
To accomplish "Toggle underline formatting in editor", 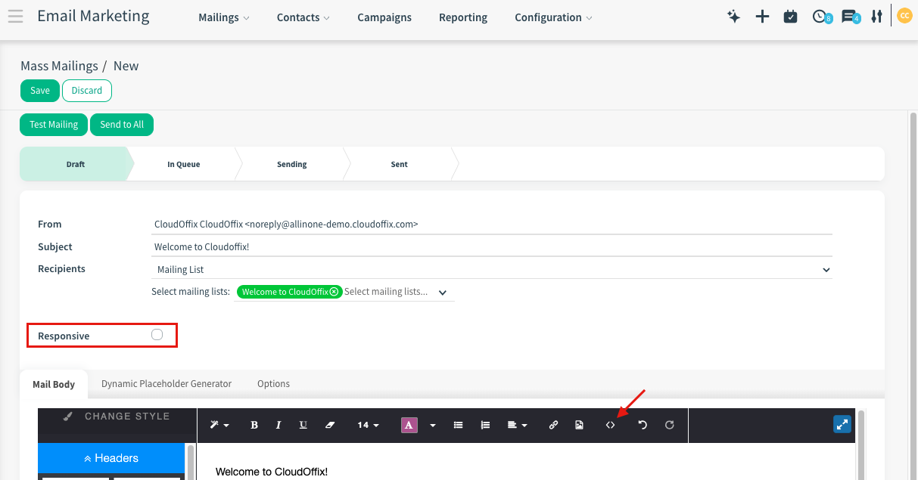I will (x=303, y=425).
